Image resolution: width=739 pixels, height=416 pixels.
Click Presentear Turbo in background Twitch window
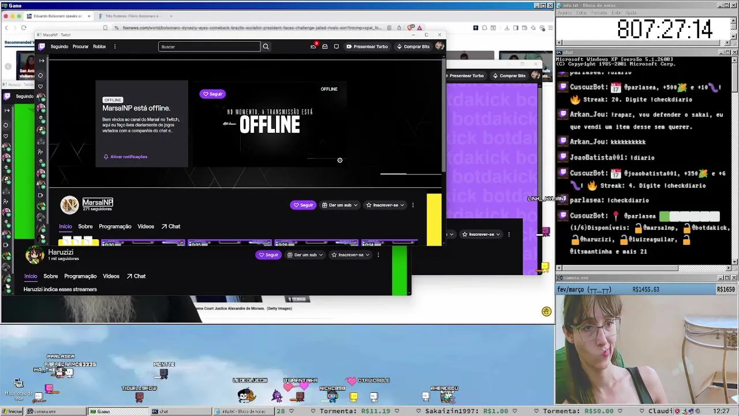point(466,76)
